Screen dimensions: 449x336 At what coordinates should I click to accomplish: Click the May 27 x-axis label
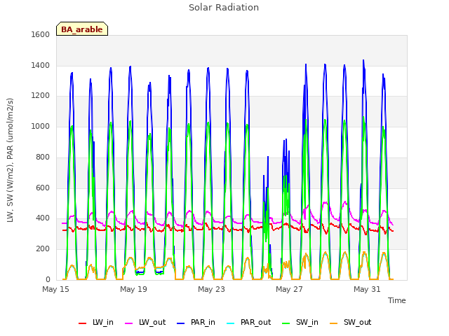tap(289, 289)
